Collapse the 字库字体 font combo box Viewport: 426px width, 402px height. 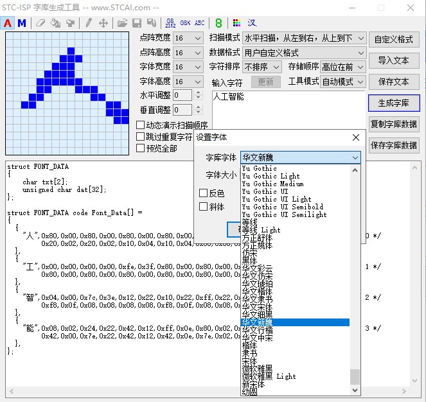point(355,157)
